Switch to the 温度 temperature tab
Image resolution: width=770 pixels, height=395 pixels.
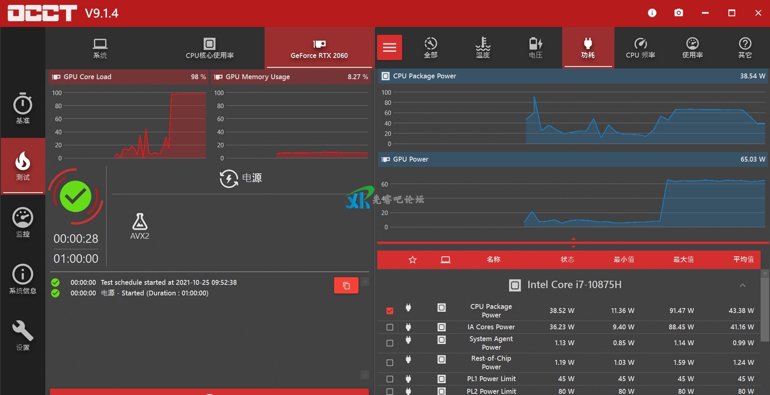[x=483, y=48]
